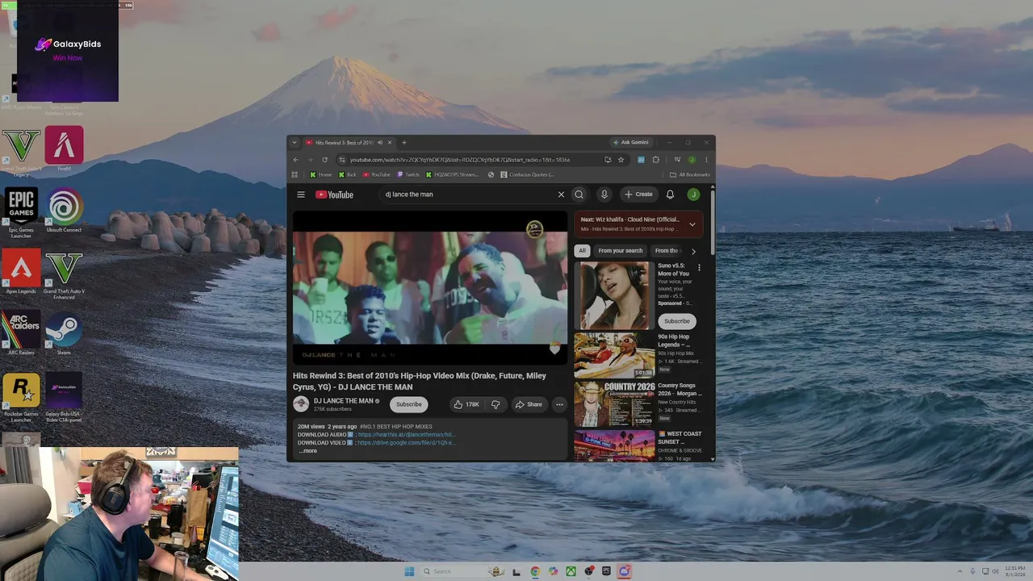The width and height of the screenshot is (1033, 581).
Task: Open the YouTube guide hamburger menu
Action: click(301, 194)
